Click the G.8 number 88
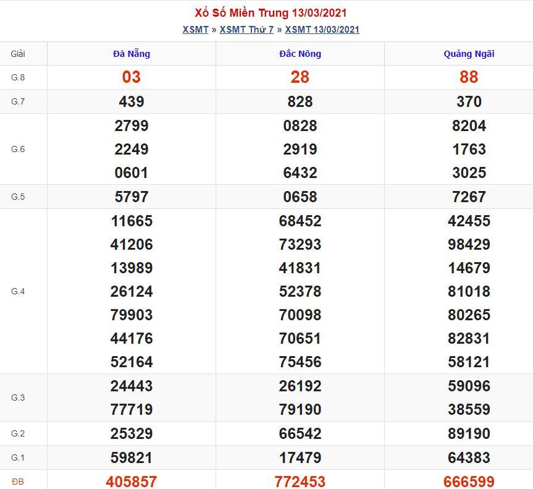The height and width of the screenshot is (489, 533). click(x=469, y=77)
